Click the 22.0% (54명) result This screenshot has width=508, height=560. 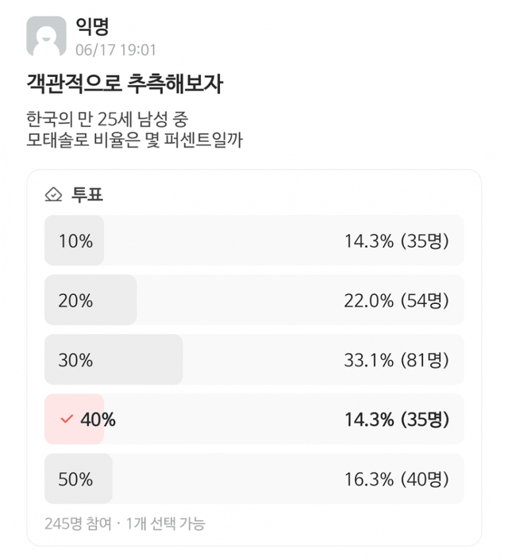point(396,301)
